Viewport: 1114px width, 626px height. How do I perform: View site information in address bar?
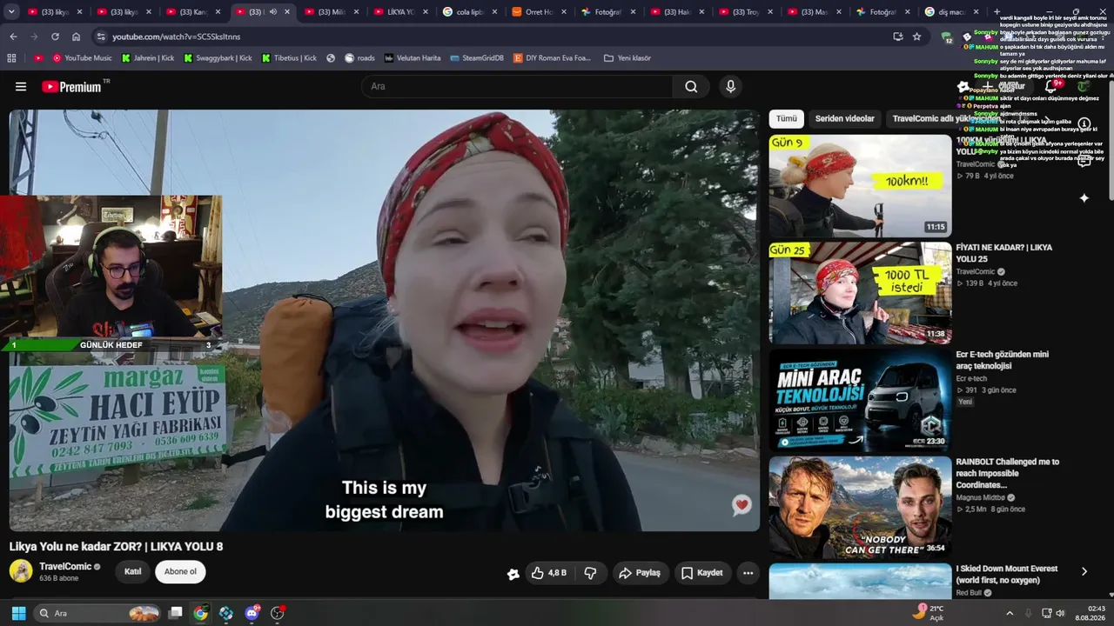101,37
